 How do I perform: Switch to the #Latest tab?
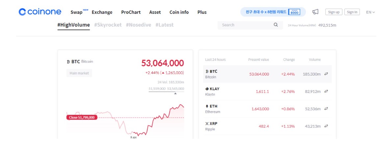click(164, 25)
